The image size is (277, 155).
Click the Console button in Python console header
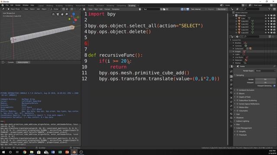tap(10, 62)
